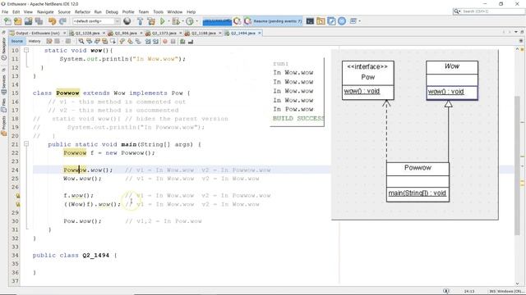The width and height of the screenshot is (526, 295).
Task: Click the Build Project hammer icon
Action: click(x=141, y=21)
